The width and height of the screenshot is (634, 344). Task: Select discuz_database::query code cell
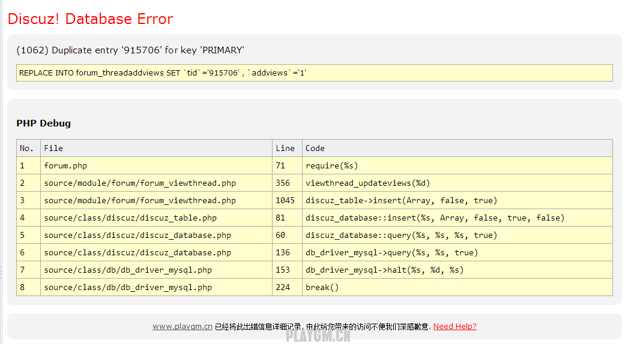tap(457, 235)
